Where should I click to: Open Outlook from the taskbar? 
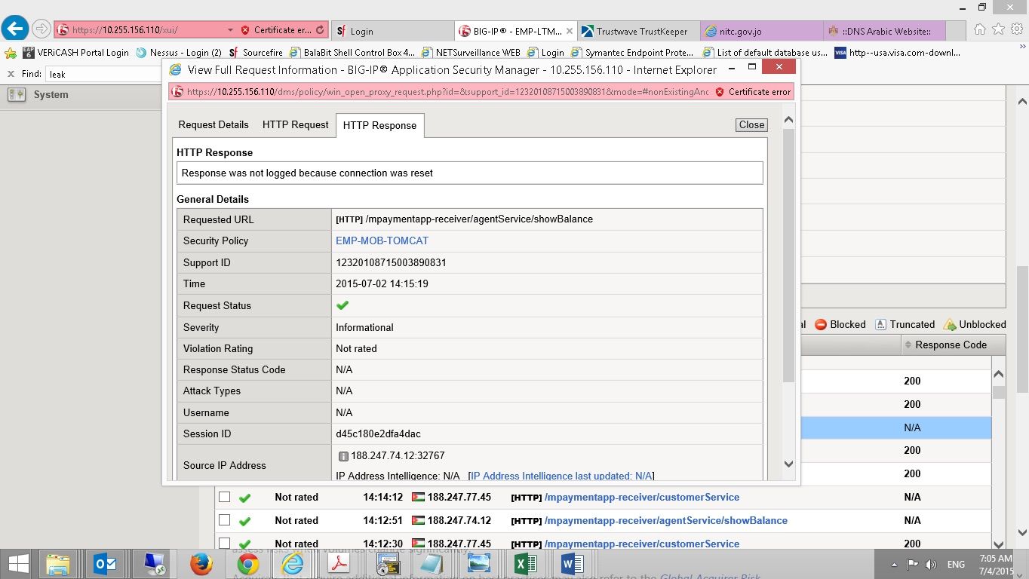point(105,564)
